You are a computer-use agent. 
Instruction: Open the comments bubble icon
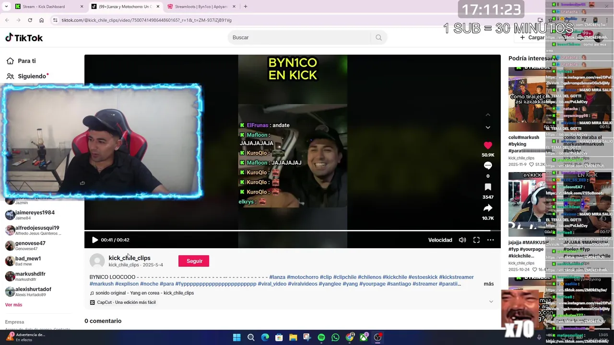pos(488,165)
